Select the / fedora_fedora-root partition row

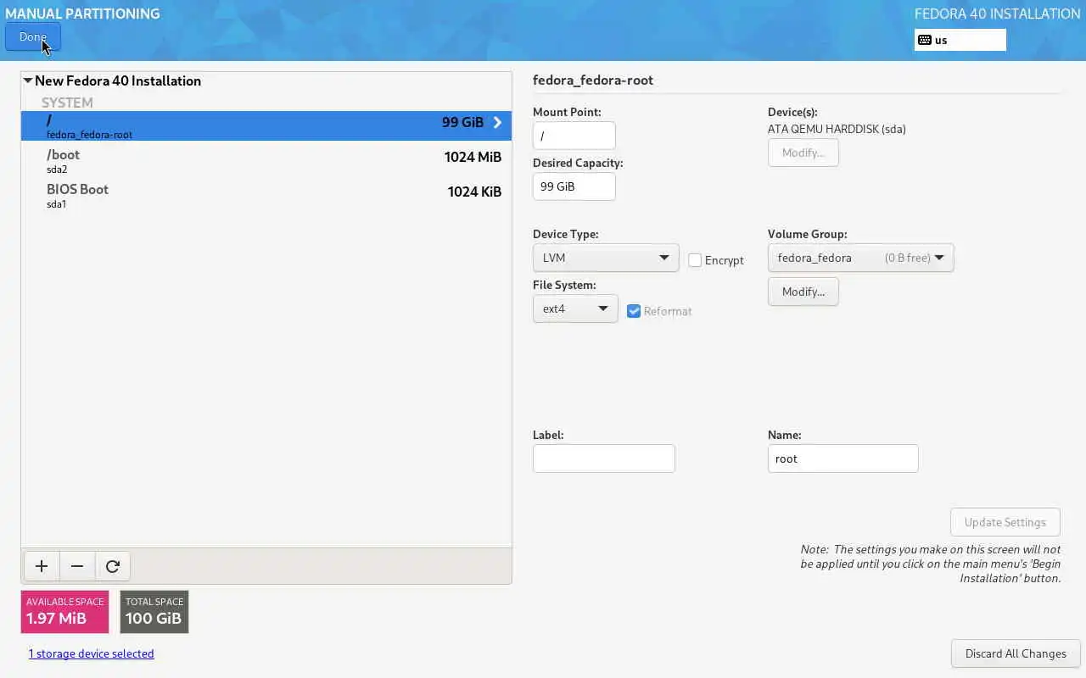(x=266, y=125)
